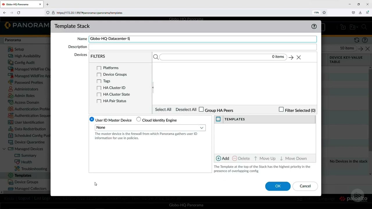Check the Device Groups filter checkbox
The width and height of the screenshot is (372, 209).
(x=99, y=75)
